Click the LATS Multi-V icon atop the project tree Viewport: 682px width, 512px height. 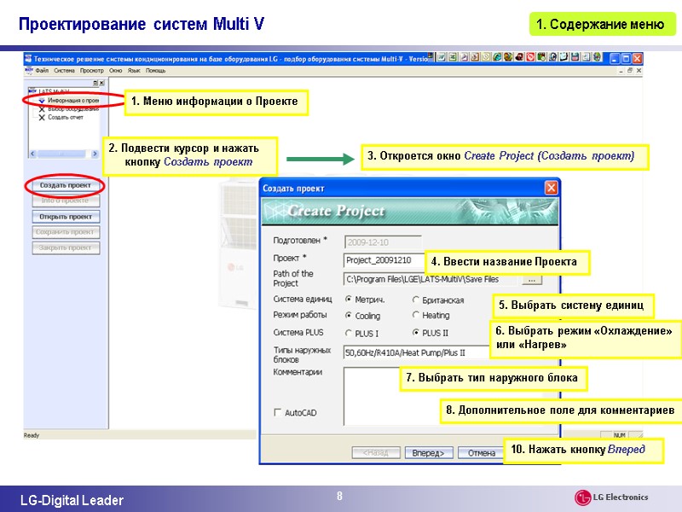click(32, 90)
